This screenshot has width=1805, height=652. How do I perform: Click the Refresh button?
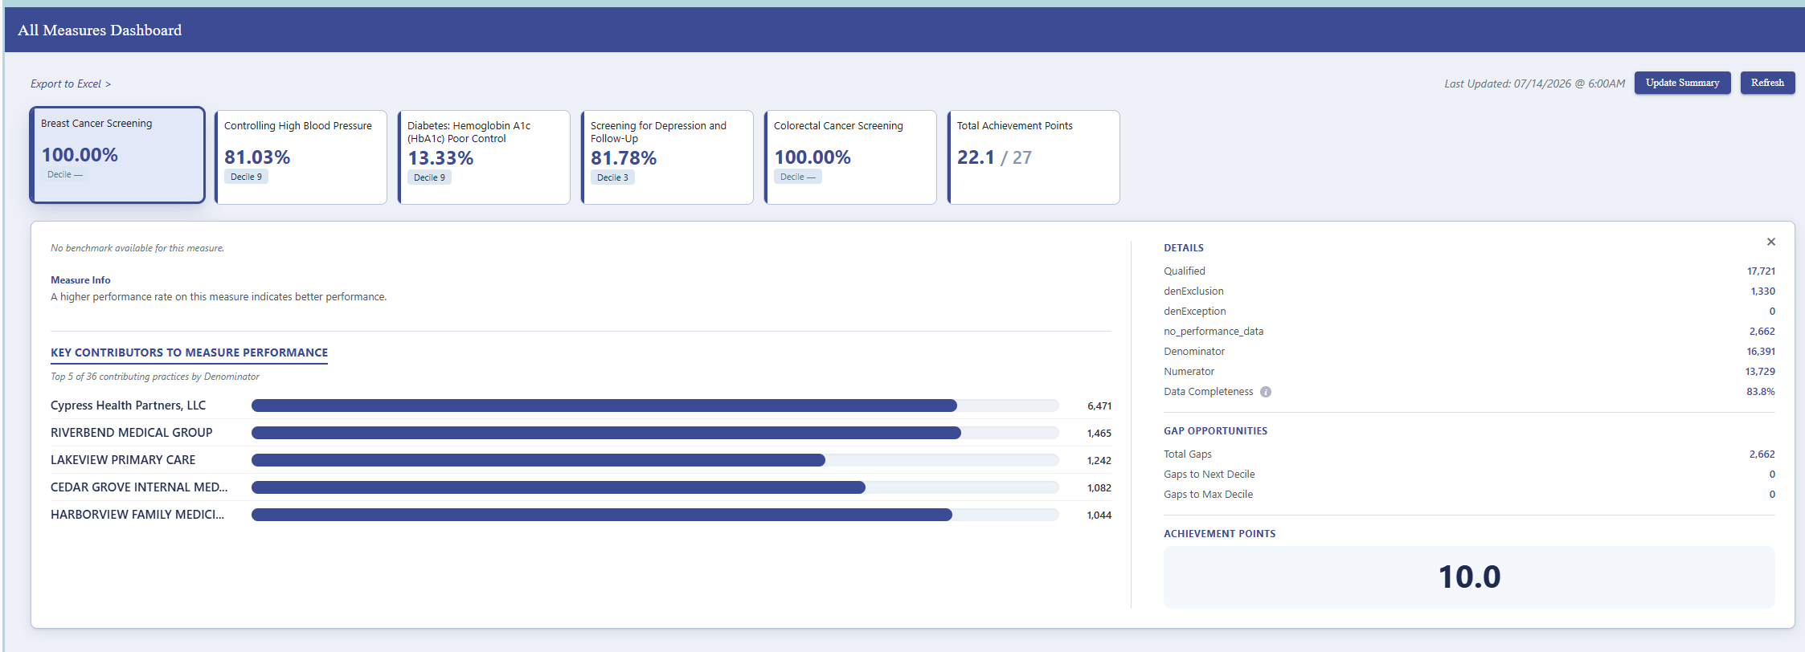click(1767, 83)
